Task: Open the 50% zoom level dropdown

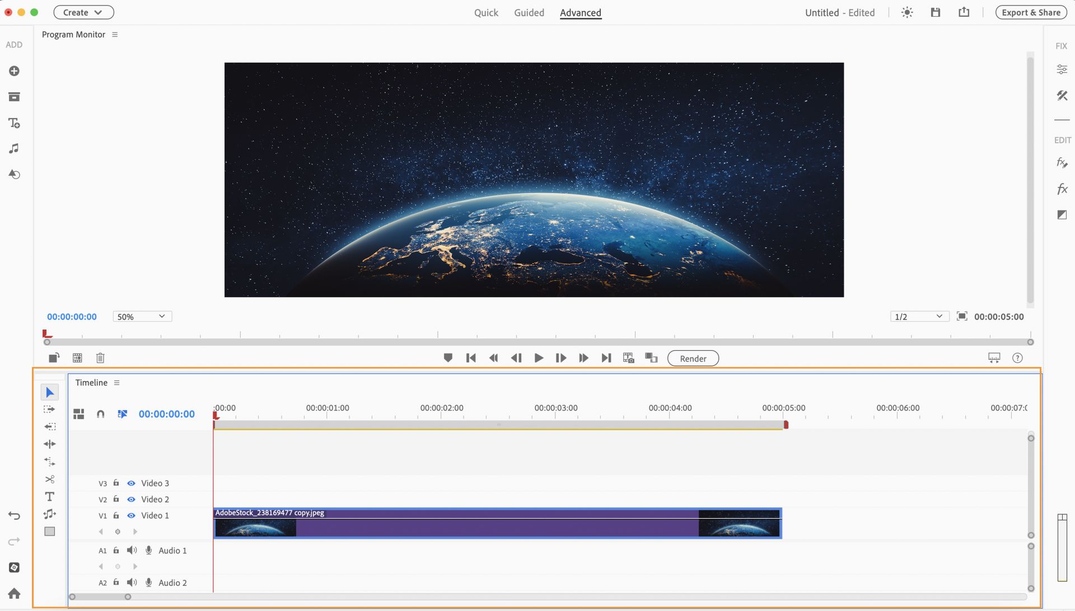Action: (142, 316)
